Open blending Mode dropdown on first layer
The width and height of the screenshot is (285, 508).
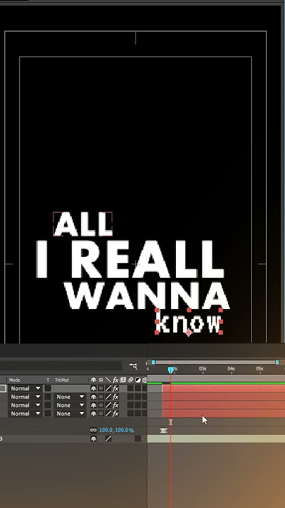point(25,388)
